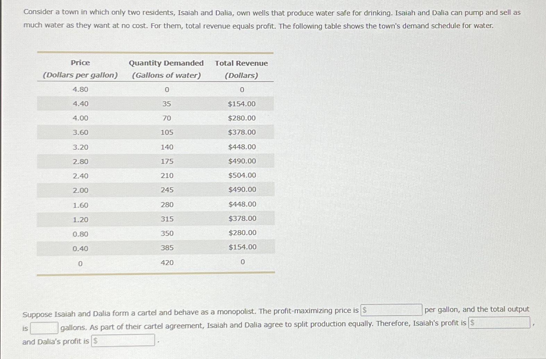
Task: Click the 1.20 price cell
Action: coord(81,220)
